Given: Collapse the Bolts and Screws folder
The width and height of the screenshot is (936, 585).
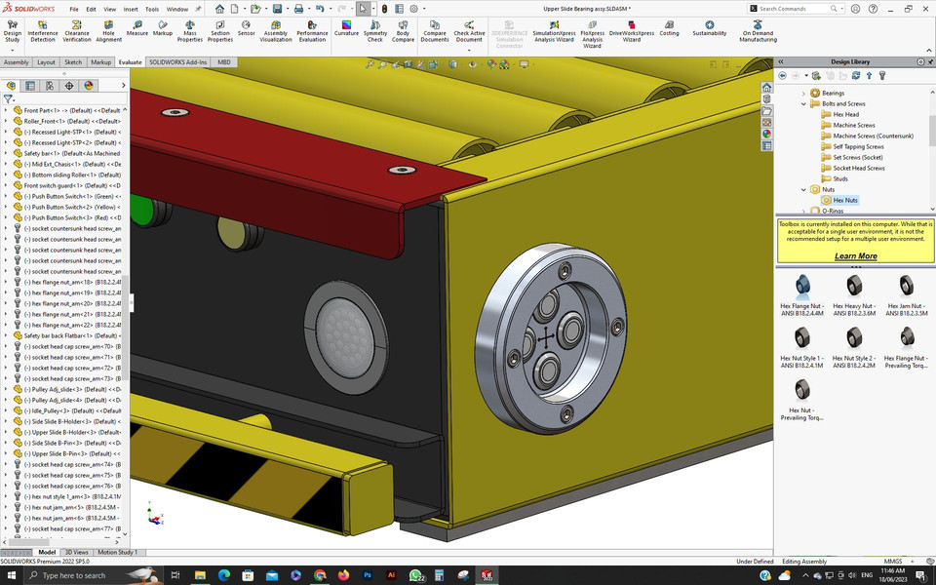Looking at the screenshot, I should [803, 102].
